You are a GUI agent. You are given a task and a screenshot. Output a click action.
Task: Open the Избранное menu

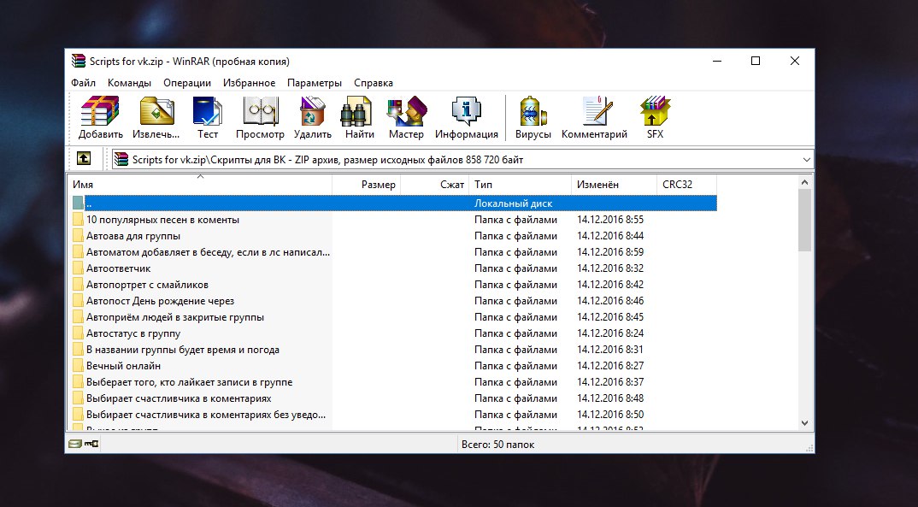coord(249,83)
